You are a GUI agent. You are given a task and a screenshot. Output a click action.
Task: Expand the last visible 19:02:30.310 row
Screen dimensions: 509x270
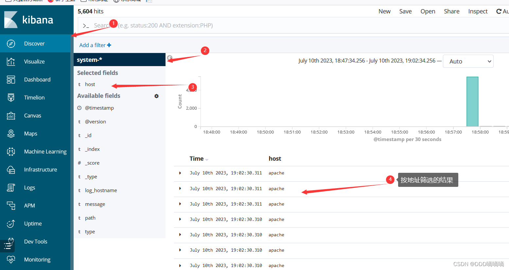click(180, 265)
